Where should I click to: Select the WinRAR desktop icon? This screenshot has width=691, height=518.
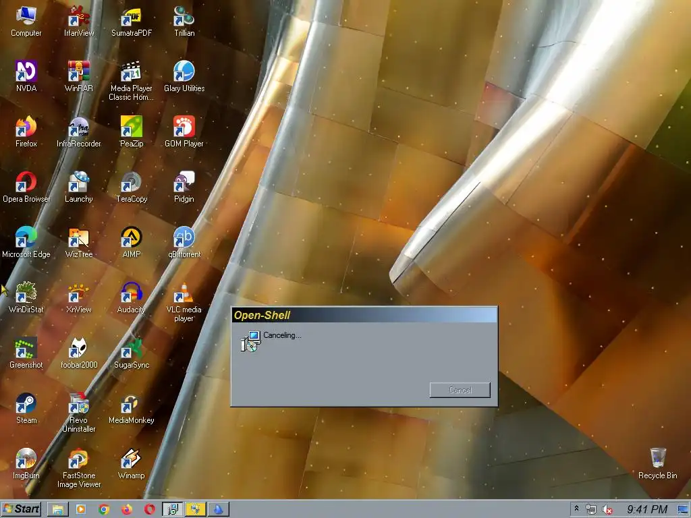pos(79,77)
